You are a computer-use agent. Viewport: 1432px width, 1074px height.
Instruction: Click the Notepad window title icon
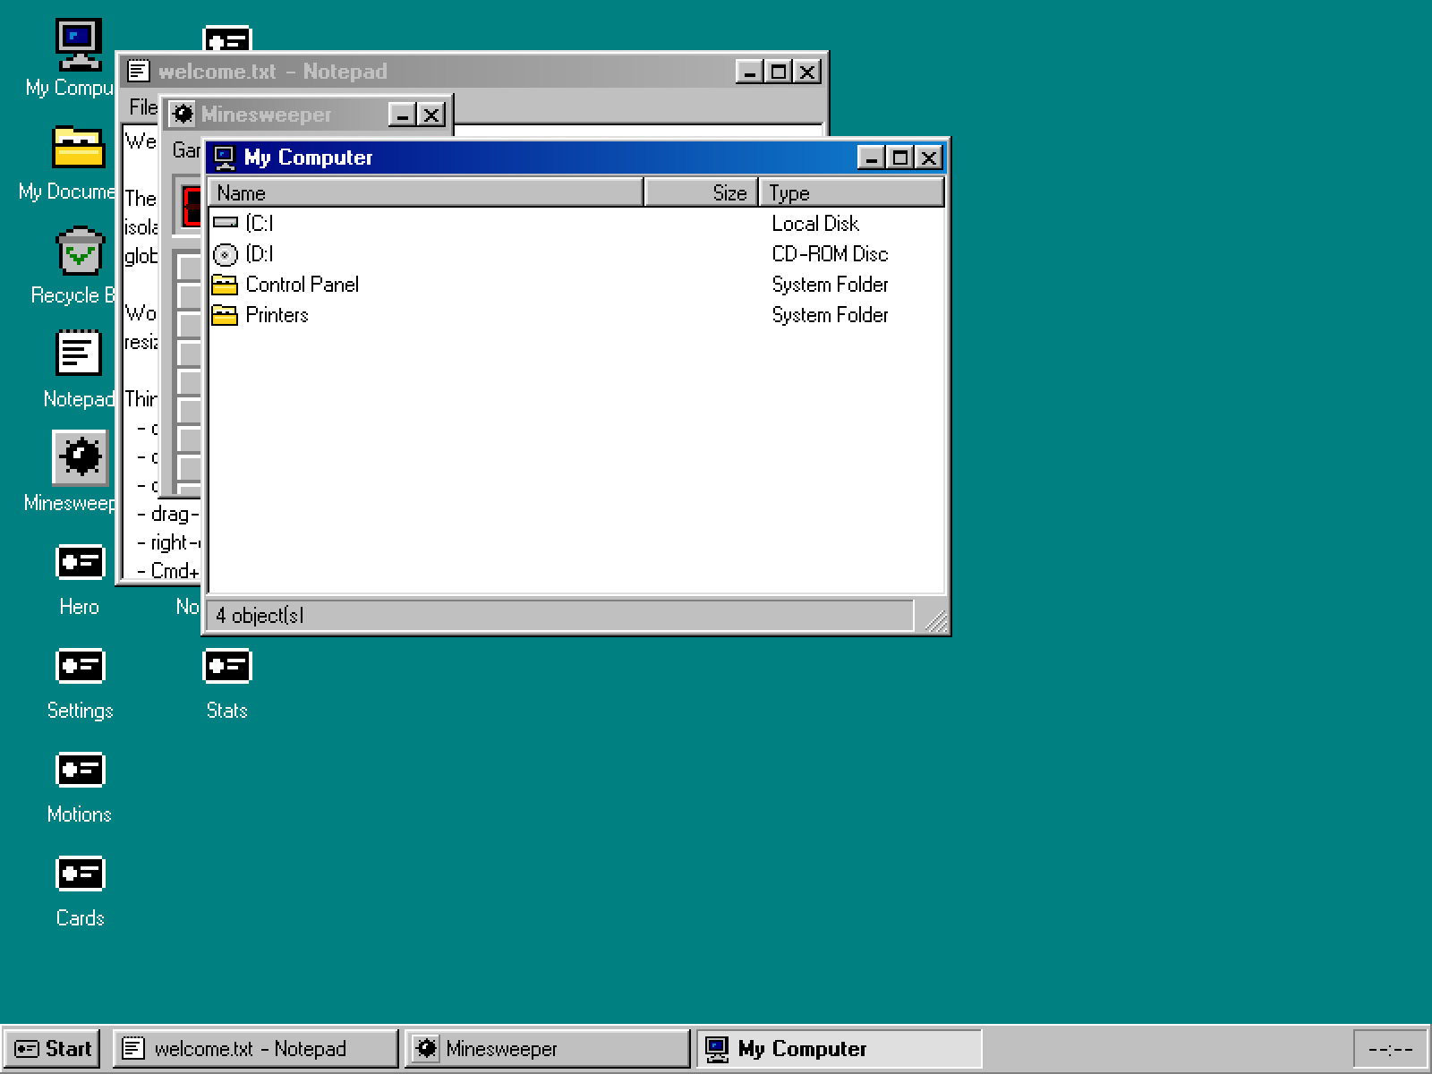[x=139, y=71]
